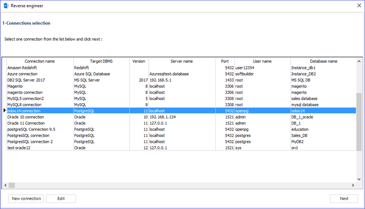Click the Redshift target DBMS cell
The width and height of the screenshot is (365, 209).
click(101, 68)
